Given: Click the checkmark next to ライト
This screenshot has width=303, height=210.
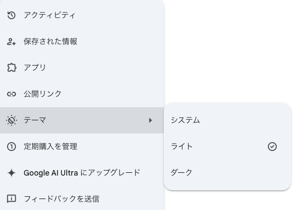Looking at the screenshot, I should [272, 147].
